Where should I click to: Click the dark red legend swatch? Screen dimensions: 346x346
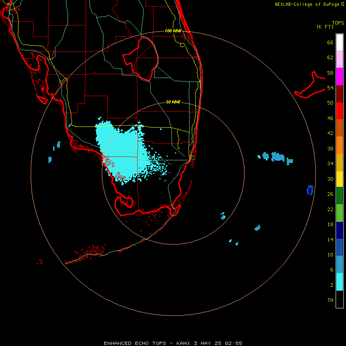339,94
